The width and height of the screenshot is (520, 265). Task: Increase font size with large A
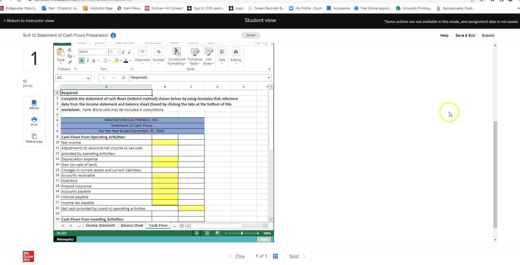pyautogui.click(x=123, y=52)
